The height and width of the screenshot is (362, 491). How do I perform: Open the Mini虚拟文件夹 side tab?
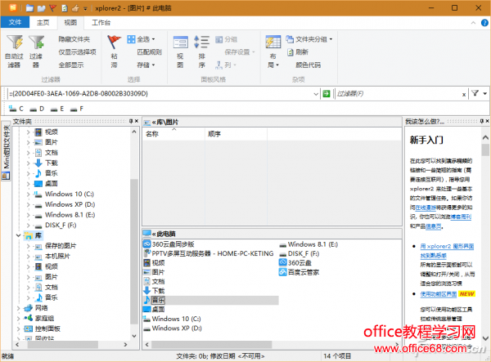pyautogui.click(x=6, y=152)
